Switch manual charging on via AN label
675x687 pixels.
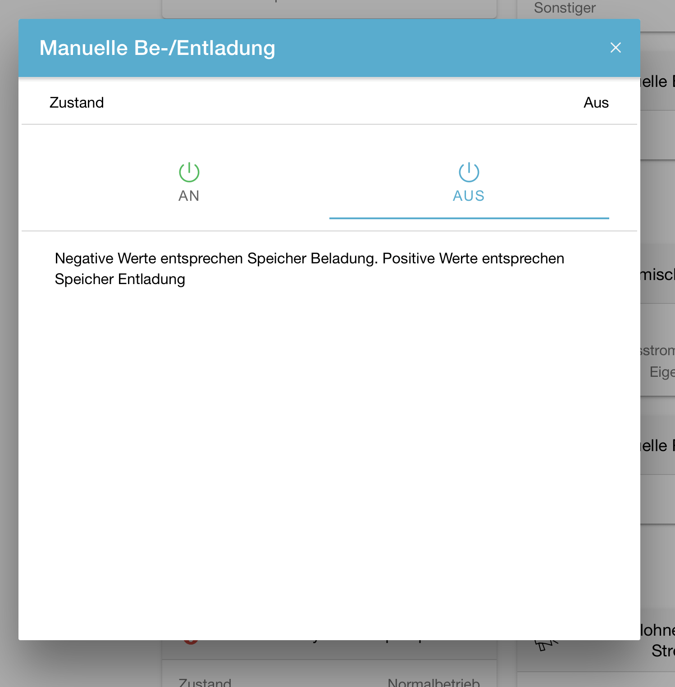(x=189, y=196)
